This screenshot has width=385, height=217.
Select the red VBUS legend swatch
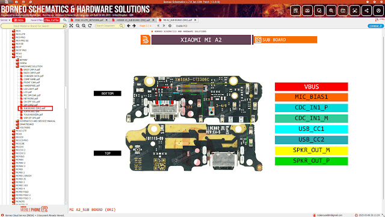pyautogui.click(x=312, y=87)
